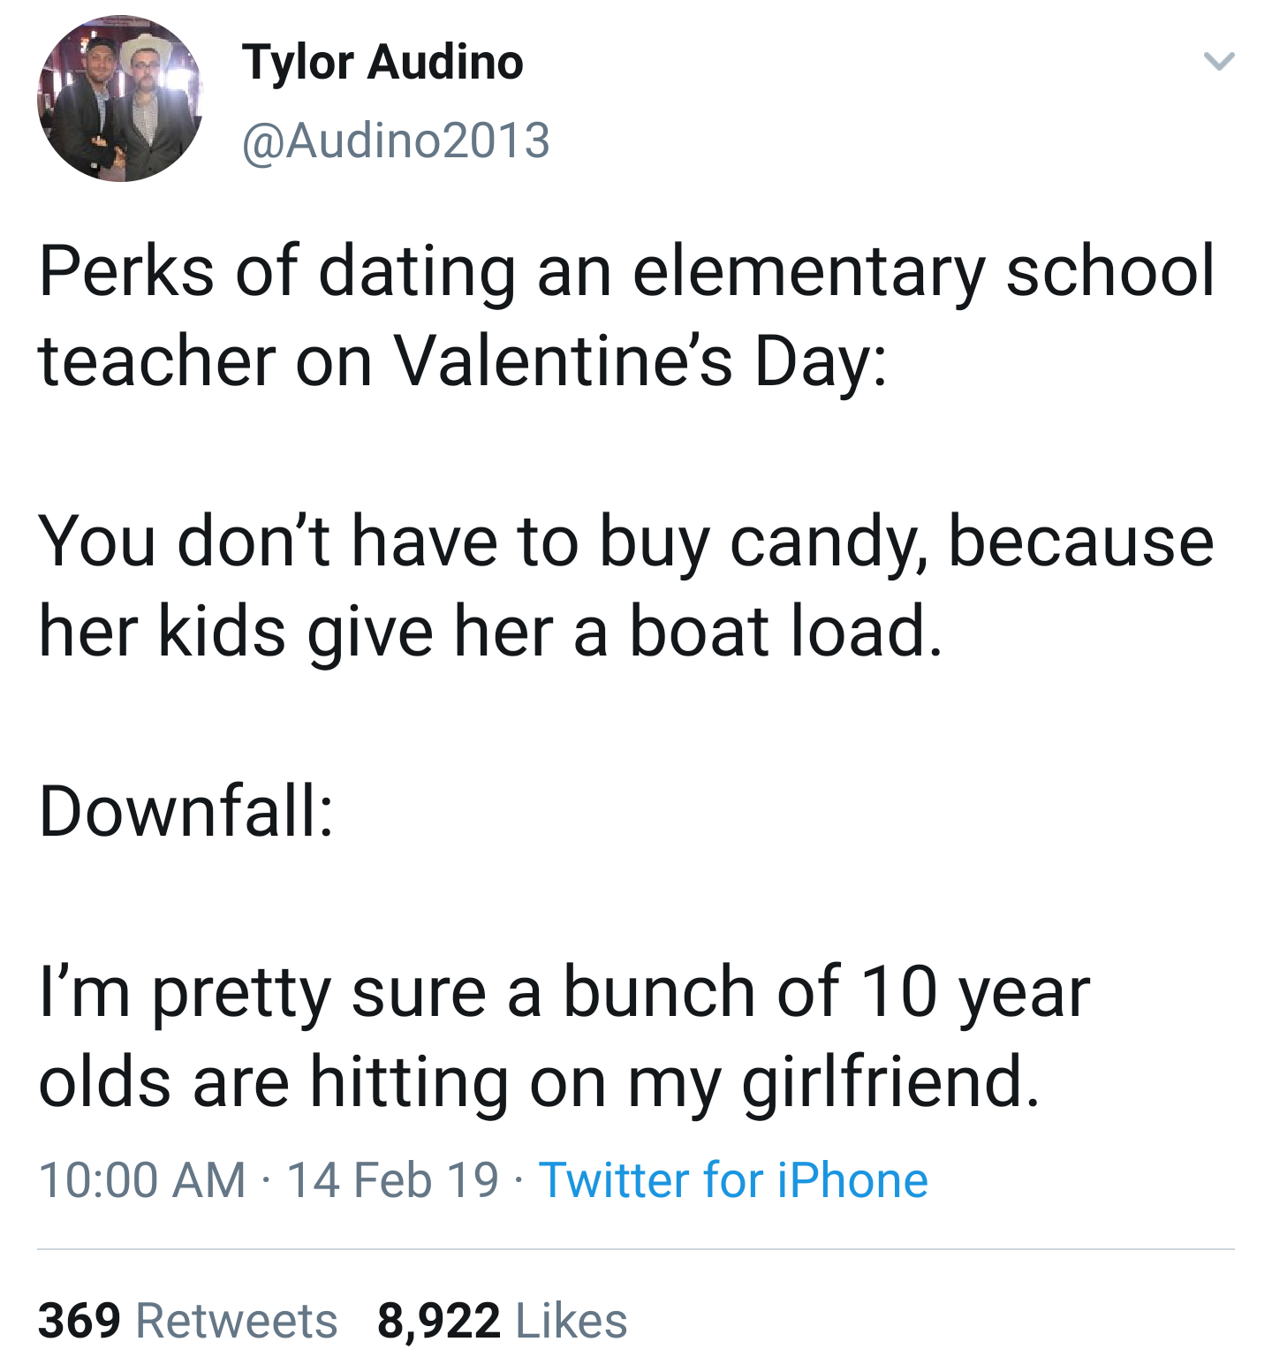Viewport: 1272px width, 1372px height.
Task: Click the 'I'm pretty sure a bunch' line
Action: tap(564, 991)
